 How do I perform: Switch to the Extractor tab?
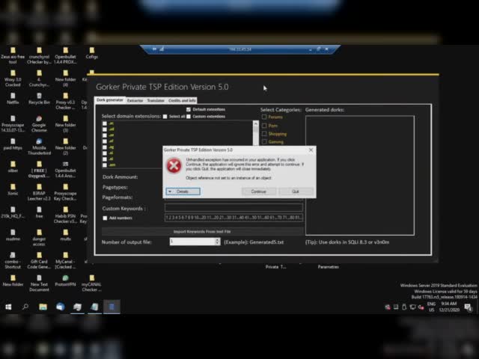pyautogui.click(x=135, y=100)
